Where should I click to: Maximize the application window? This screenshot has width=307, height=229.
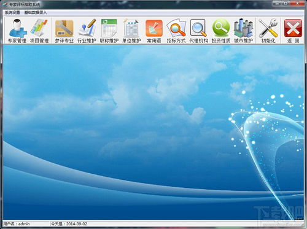[286, 3]
